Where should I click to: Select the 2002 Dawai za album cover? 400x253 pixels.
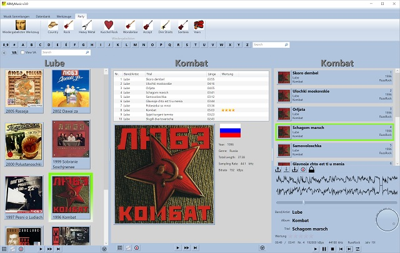click(71, 88)
